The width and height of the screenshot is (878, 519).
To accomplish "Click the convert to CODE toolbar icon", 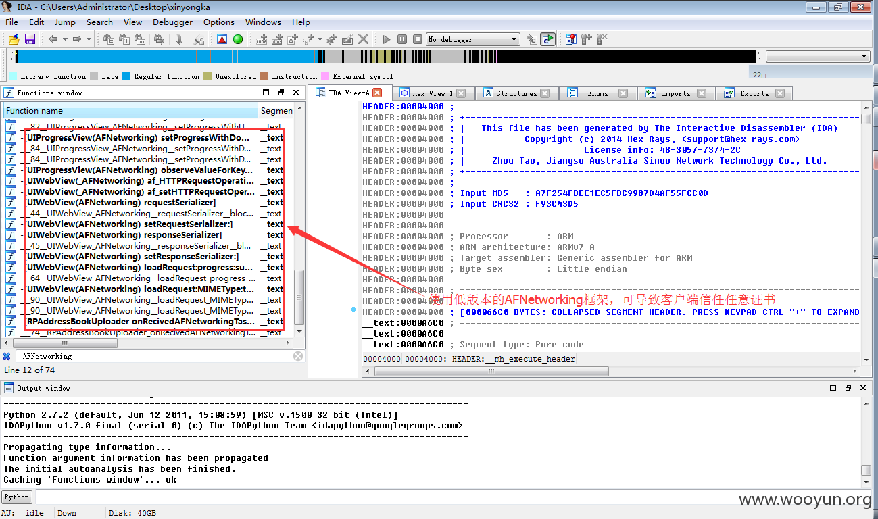I will pos(262,39).
